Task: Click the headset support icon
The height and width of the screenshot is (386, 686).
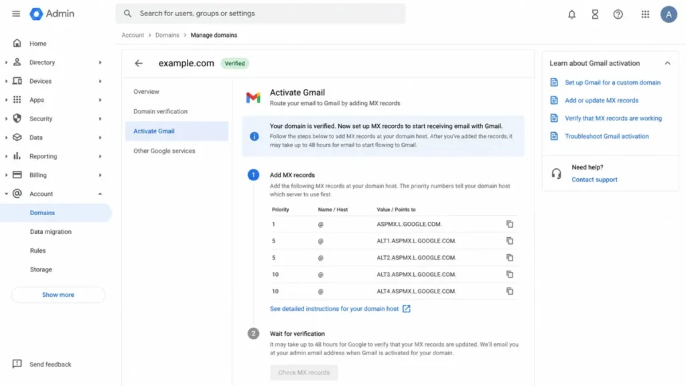Action: tap(556, 174)
